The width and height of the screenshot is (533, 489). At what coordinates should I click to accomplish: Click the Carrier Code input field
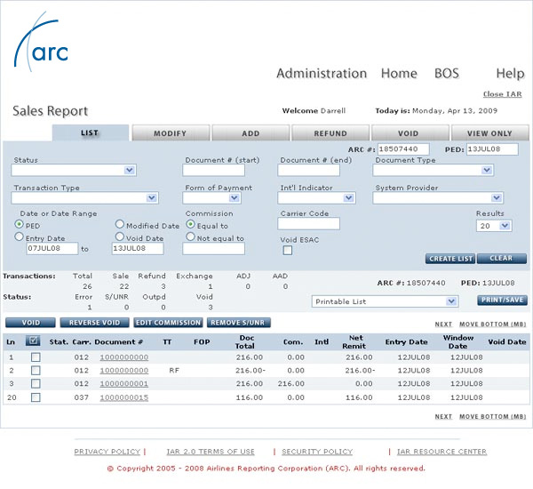click(308, 224)
